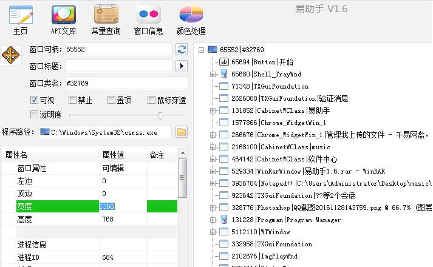Image resolution: width=433 pixels, height=267 pixels.
Task: Expand the 3936784 Notepad++ node
Action: tap(213, 183)
